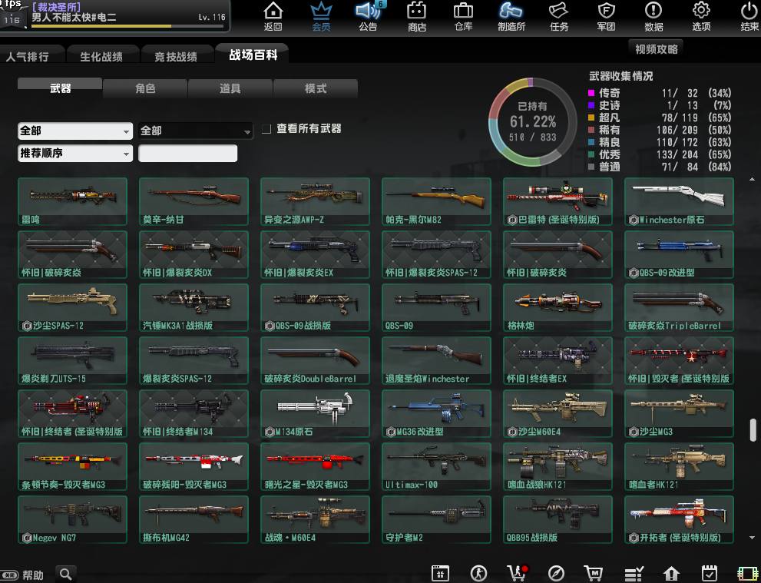The width and height of the screenshot is (761, 583).
Task: Select the 嗜血战狼HK121 weapon card
Action: point(558,466)
